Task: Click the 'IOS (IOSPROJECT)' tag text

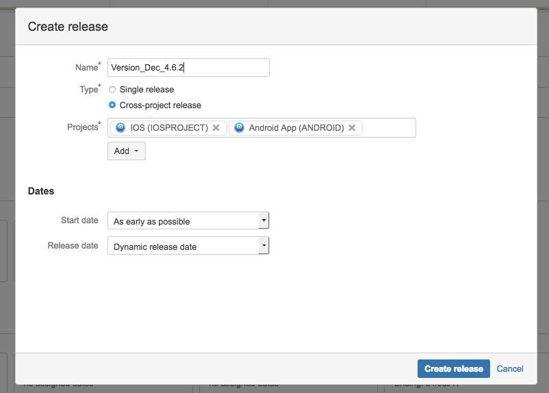Action: coord(169,127)
